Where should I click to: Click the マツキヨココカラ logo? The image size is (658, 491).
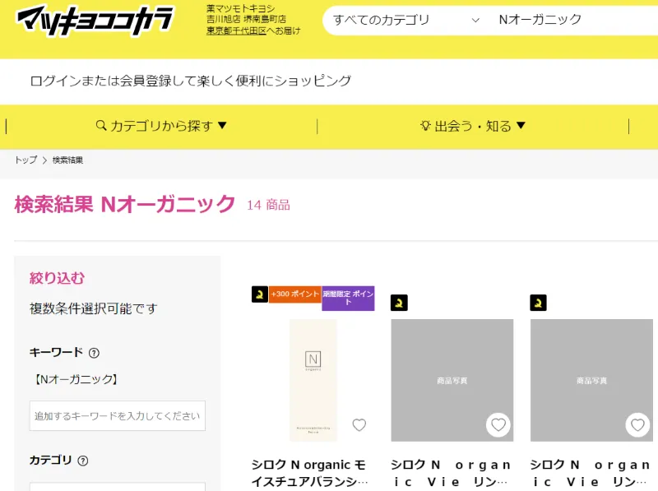pyautogui.click(x=95, y=20)
